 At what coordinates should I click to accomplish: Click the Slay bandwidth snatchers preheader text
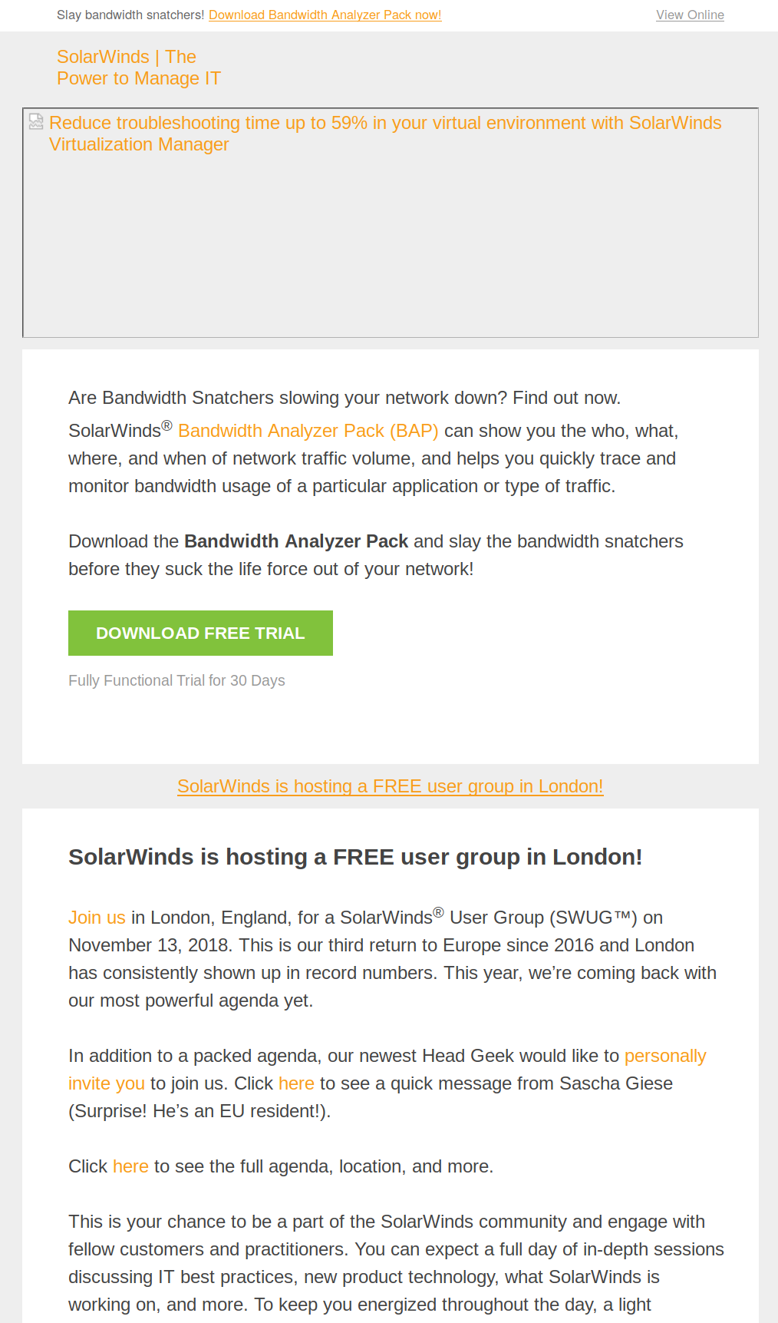point(130,15)
